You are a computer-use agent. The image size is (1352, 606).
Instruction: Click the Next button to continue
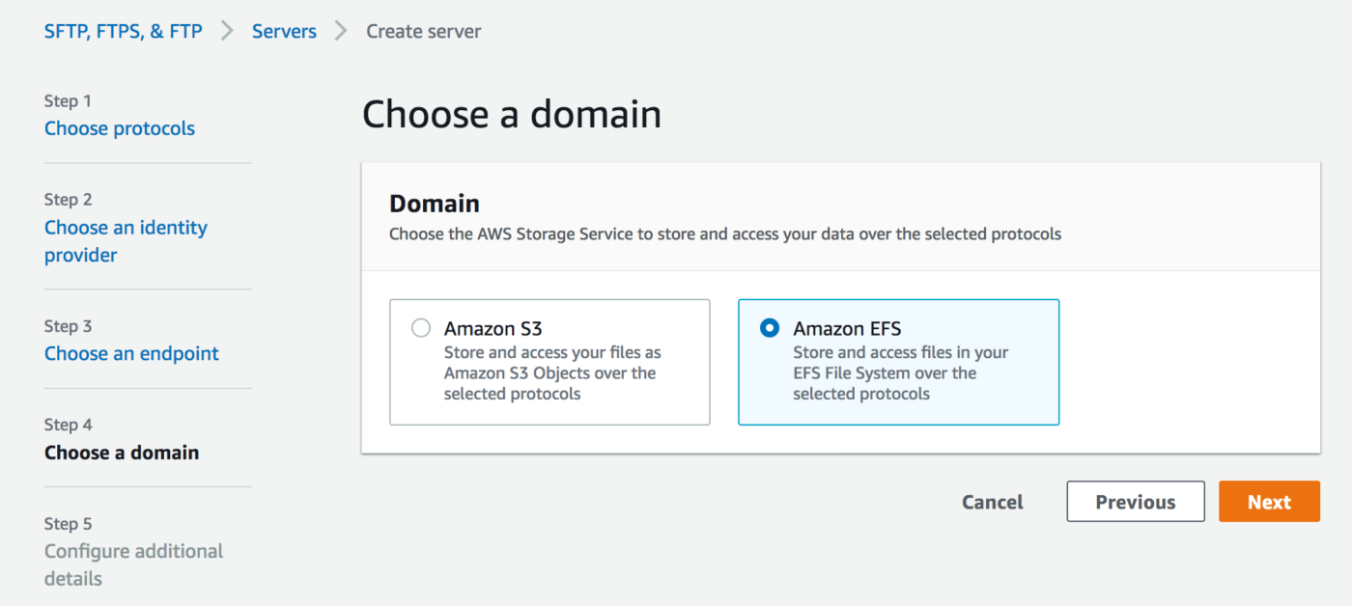1269,501
